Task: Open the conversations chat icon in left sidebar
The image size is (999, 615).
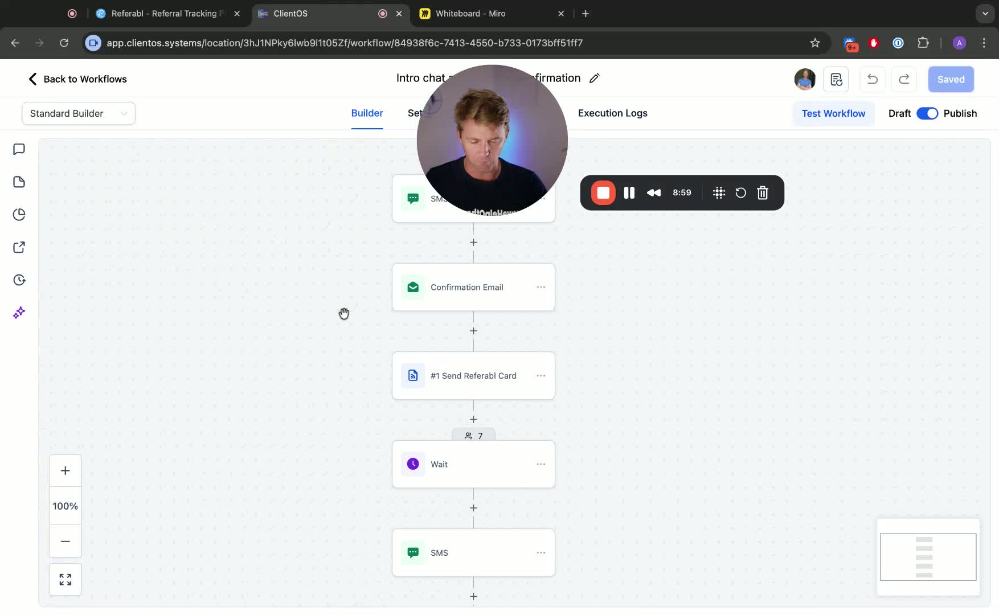Action: point(19,149)
